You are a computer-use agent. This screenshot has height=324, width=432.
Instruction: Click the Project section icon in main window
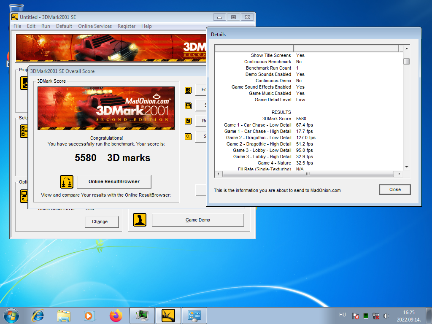[24, 83]
